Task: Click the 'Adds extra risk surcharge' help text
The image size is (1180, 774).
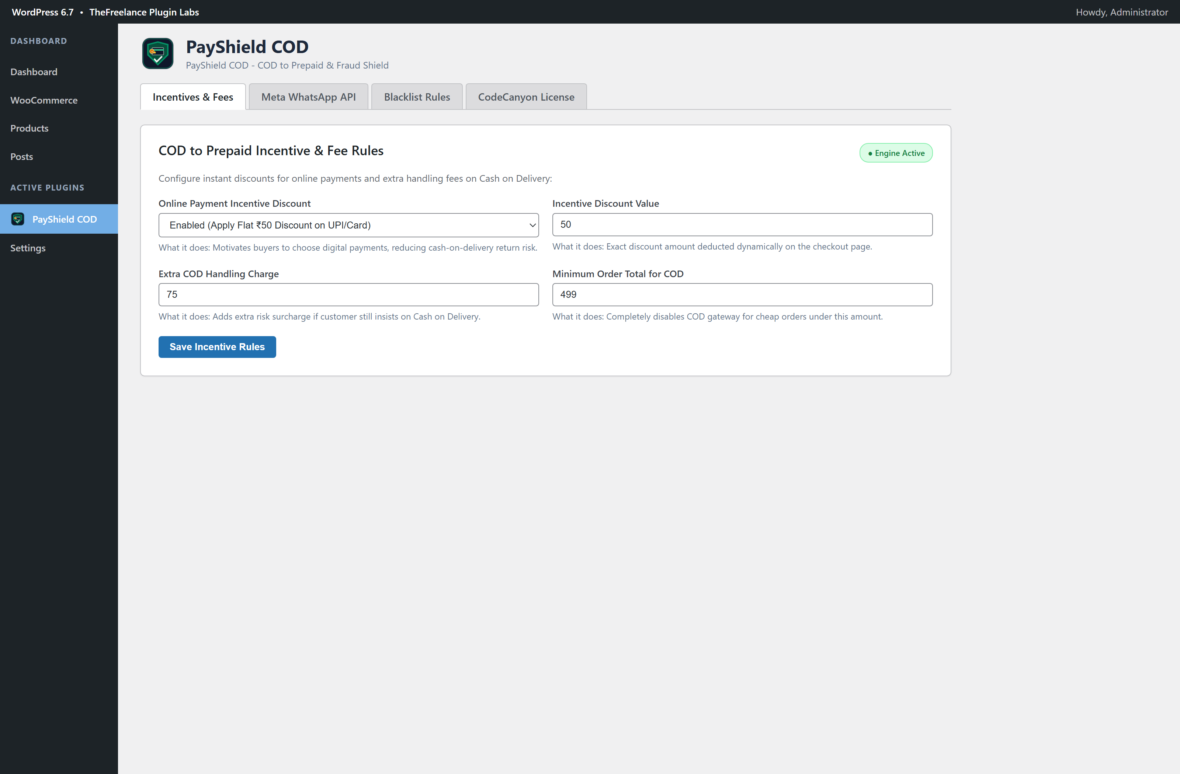Action: tap(319, 317)
